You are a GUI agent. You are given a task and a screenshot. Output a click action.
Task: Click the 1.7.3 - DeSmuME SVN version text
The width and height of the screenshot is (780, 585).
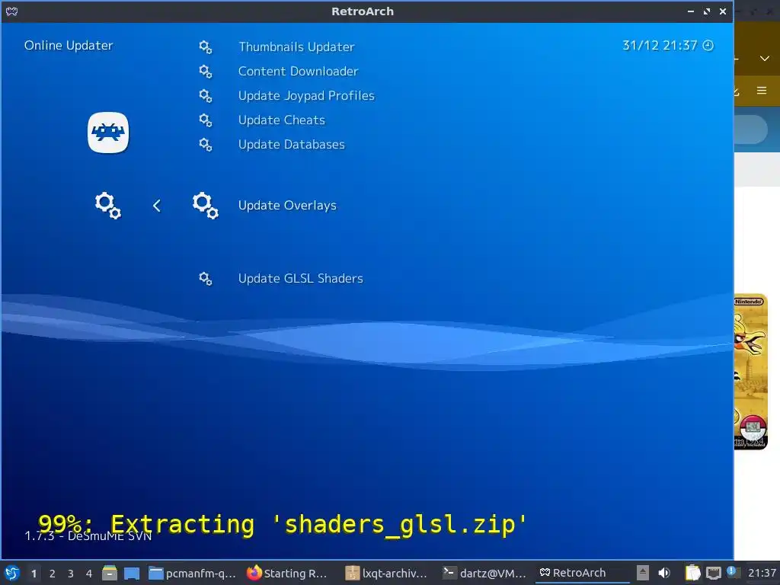pos(88,535)
